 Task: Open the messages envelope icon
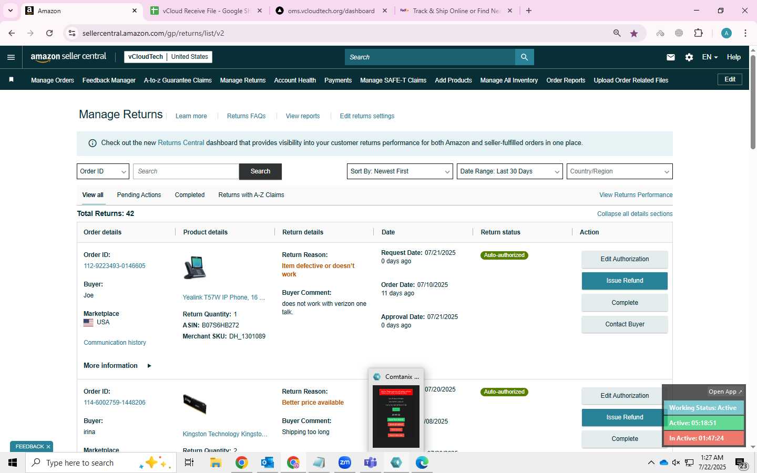pos(671,57)
